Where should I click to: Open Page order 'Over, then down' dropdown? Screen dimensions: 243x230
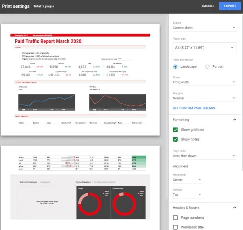[204, 156]
